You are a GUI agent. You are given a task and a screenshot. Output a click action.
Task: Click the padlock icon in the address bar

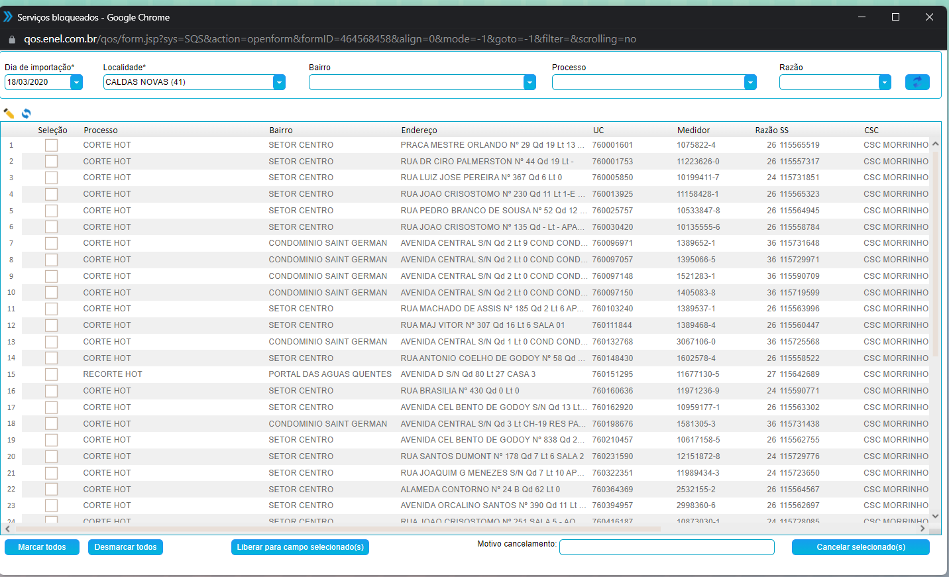coord(12,39)
